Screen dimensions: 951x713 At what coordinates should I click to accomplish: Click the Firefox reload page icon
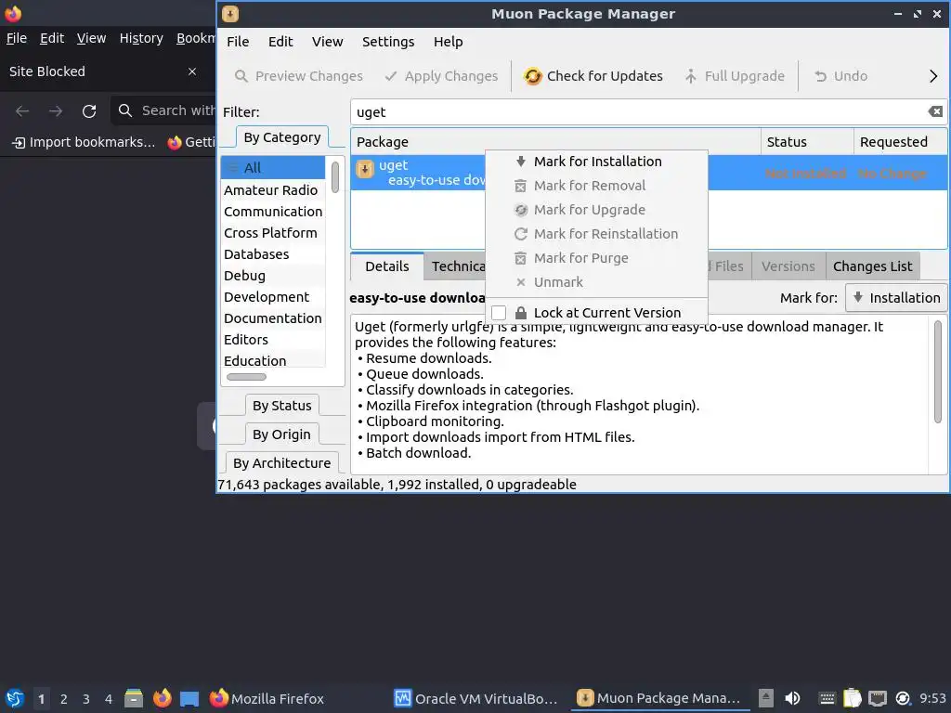coord(89,111)
